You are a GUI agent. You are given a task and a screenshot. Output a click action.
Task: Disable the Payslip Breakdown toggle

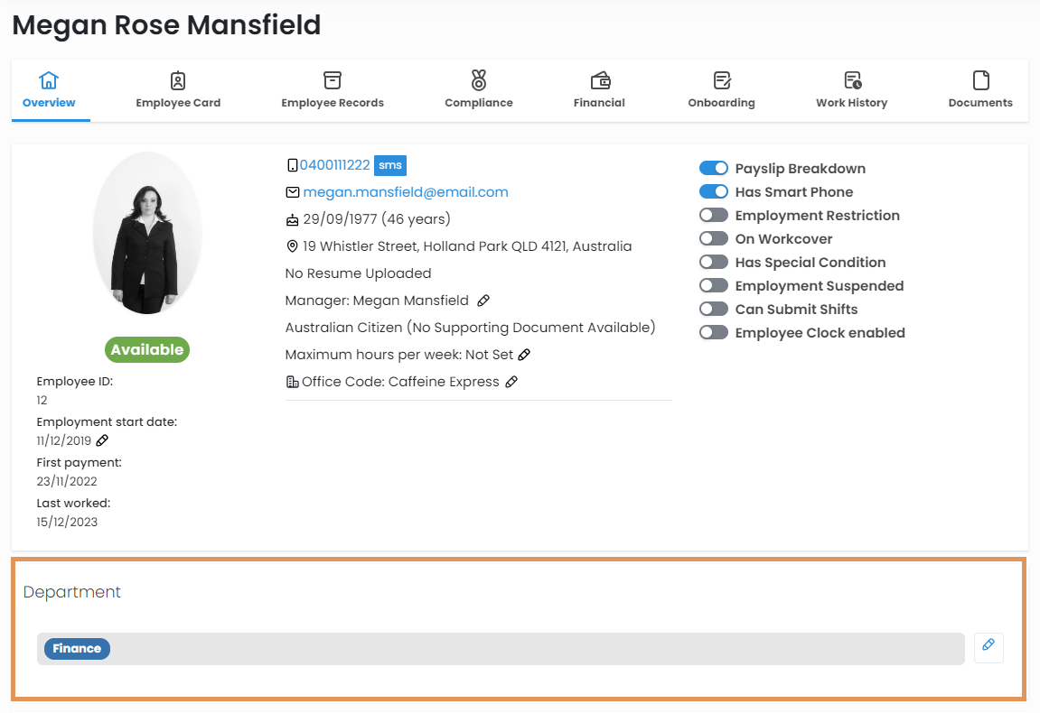click(x=714, y=169)
